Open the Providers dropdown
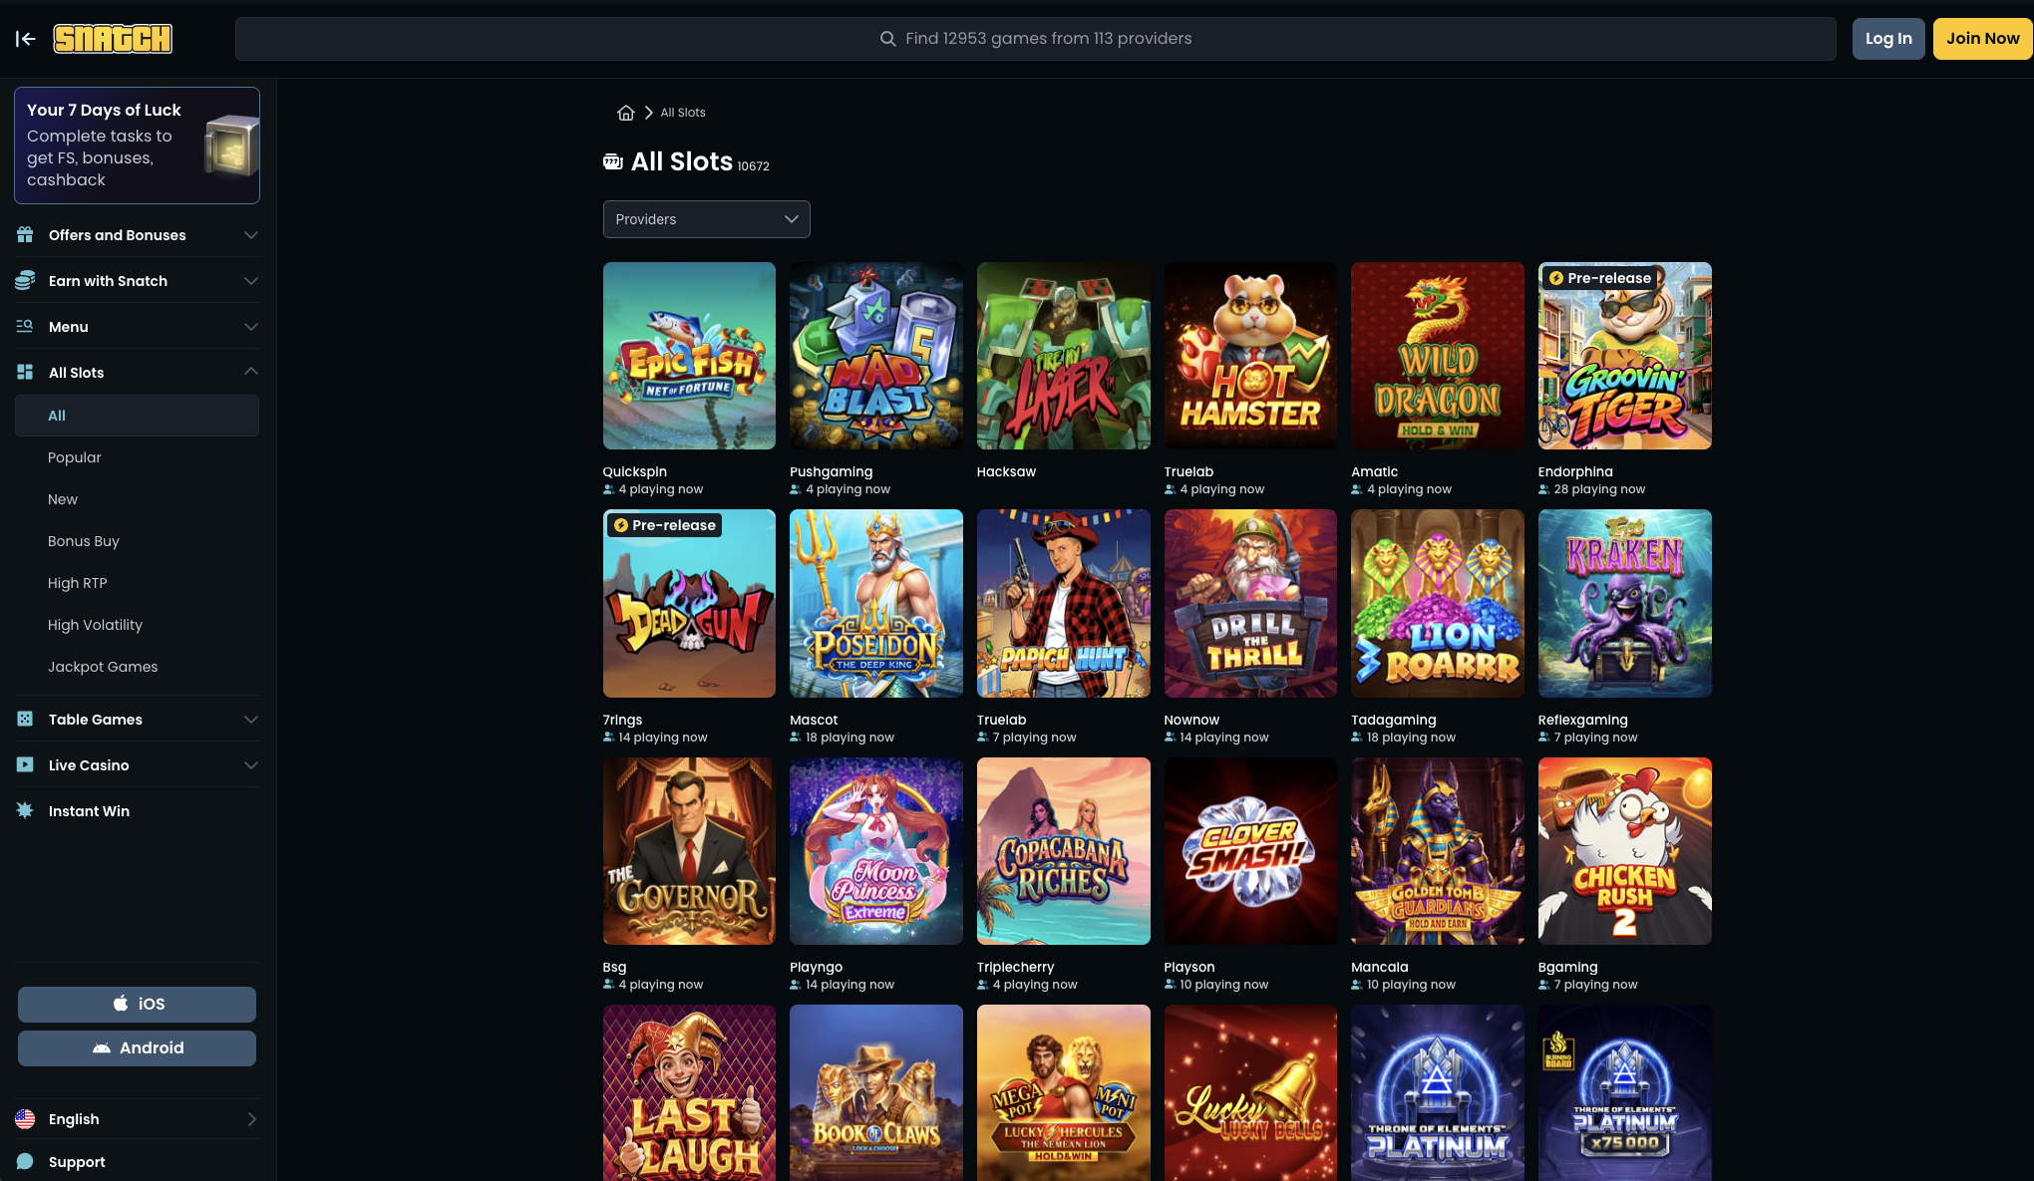Screen dimensions: 2034x1181 click(x=706, y=219)
